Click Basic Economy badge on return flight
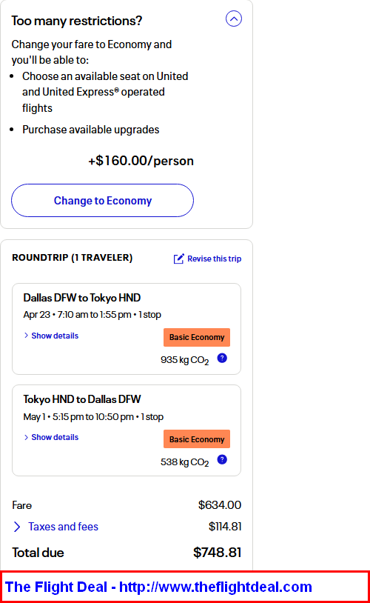This screenshot has width=370, height=603. [197, 439]
